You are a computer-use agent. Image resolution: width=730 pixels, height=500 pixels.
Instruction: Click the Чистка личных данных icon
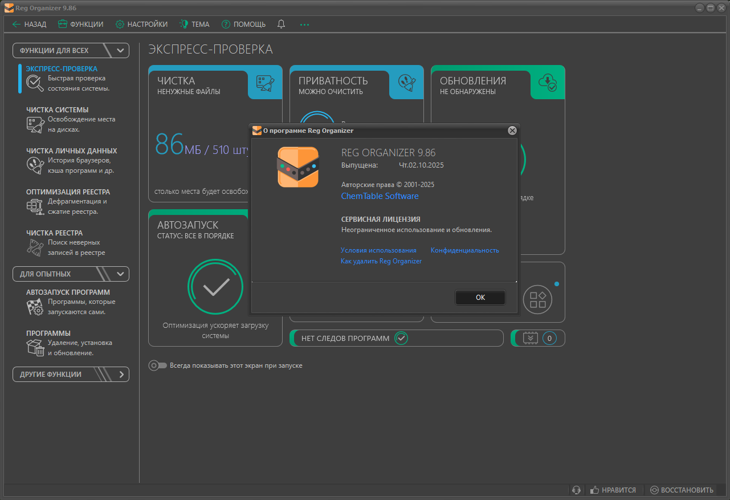(x=35, y=166)
